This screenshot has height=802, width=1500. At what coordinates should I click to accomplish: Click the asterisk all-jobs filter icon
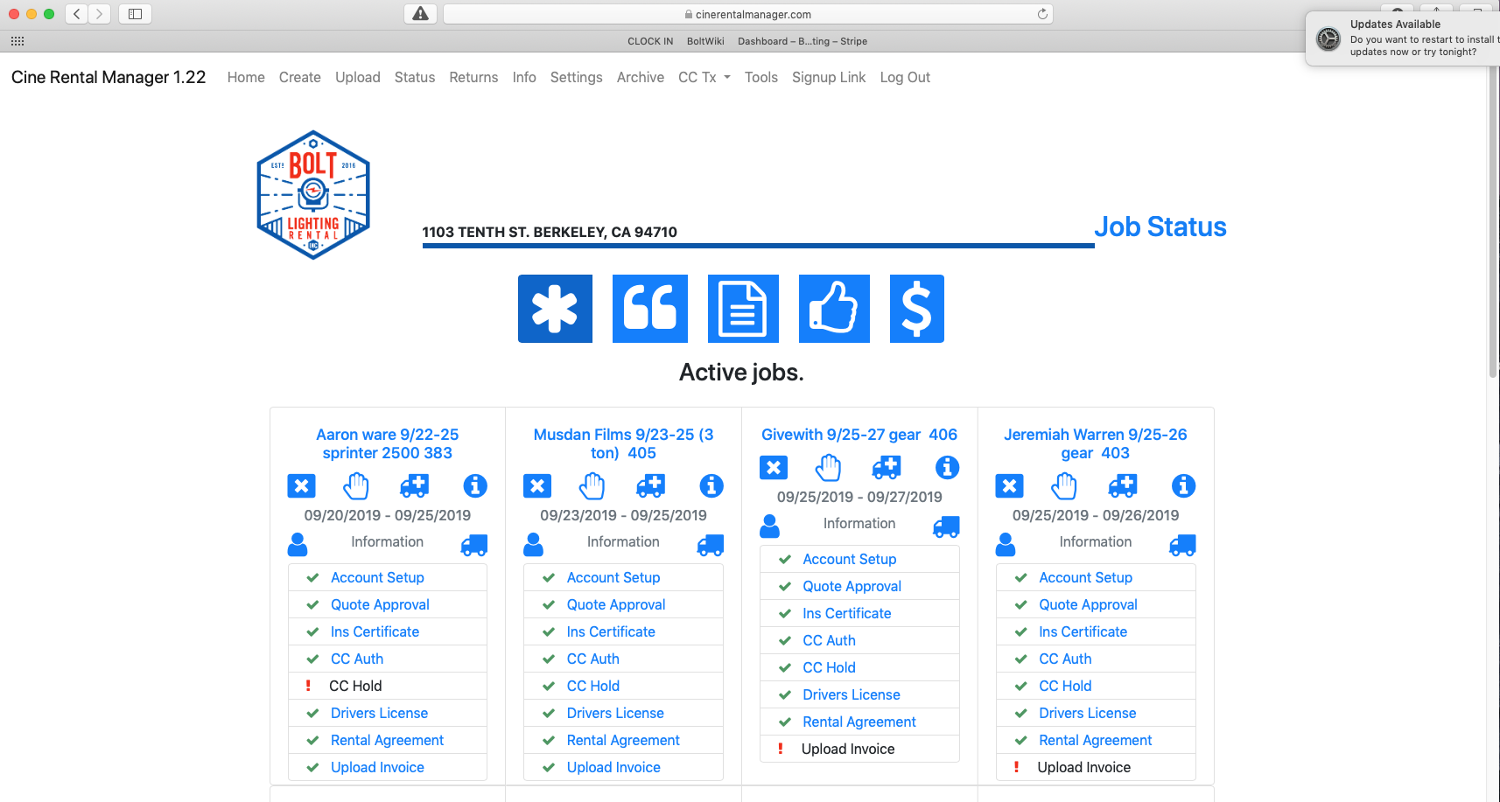click(x=555, y=309)
